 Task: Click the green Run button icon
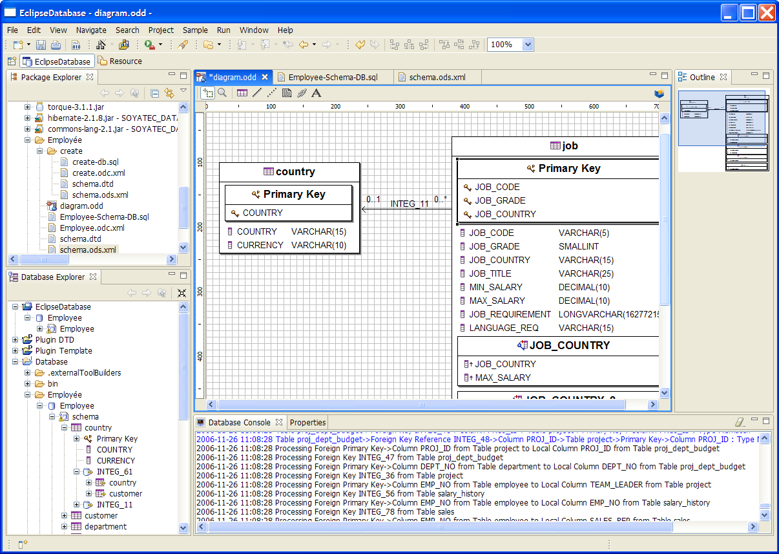[149, 45]
